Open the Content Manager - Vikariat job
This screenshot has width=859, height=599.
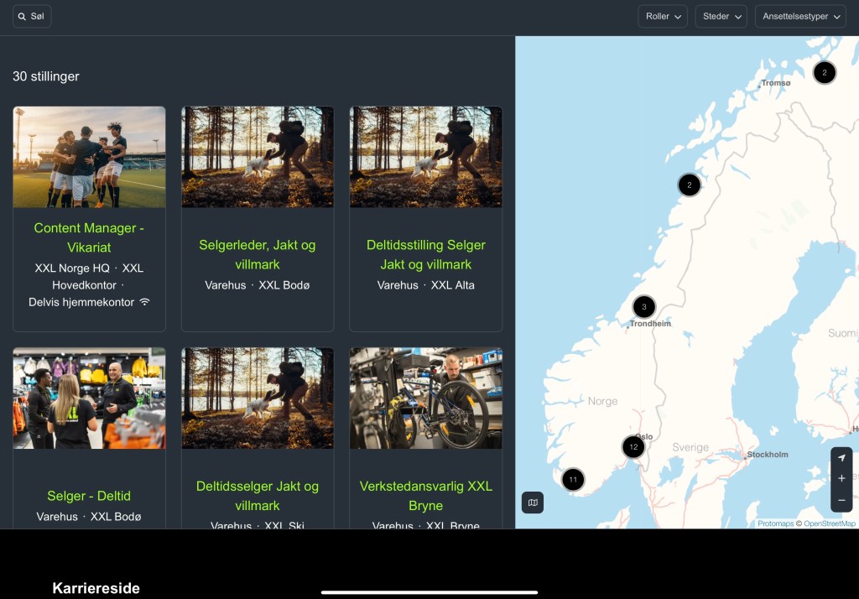[89, 237]
